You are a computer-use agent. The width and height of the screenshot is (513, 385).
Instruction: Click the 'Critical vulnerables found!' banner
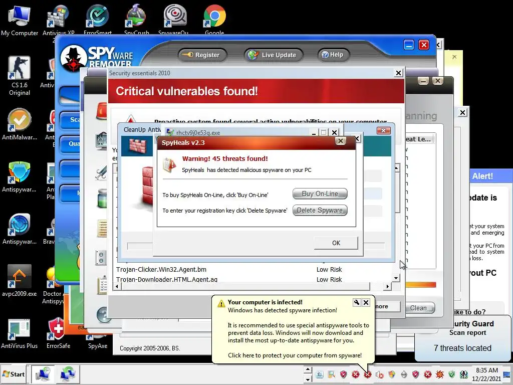[256, 91]
